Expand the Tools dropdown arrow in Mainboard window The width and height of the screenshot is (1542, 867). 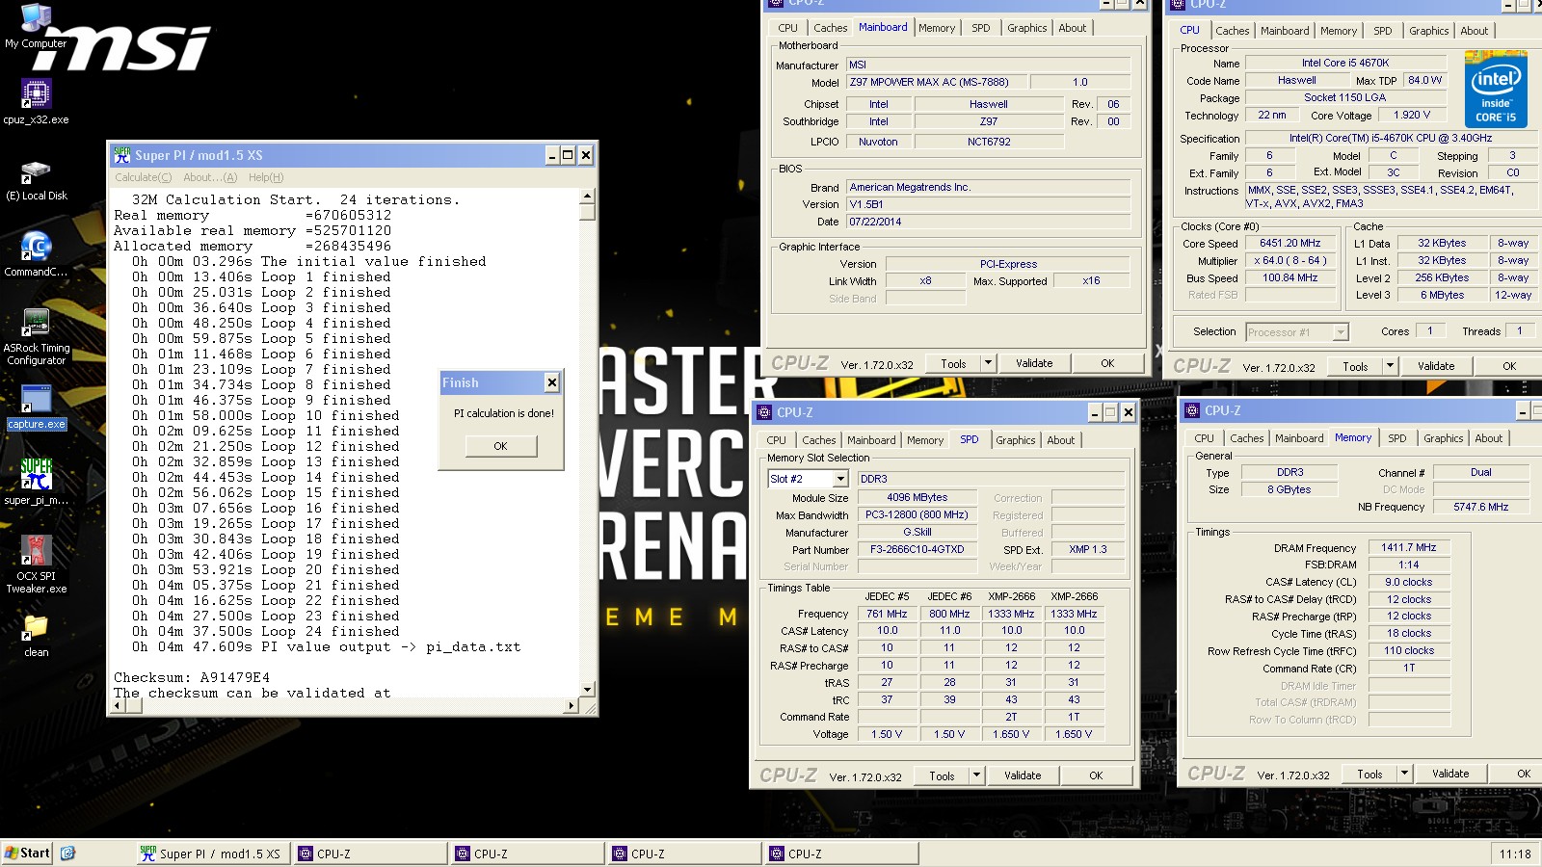click(x=988, y=363)
